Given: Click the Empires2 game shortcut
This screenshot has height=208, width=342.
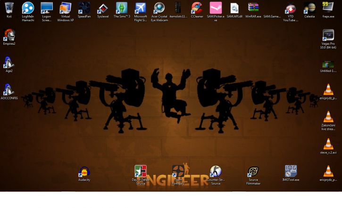Looking at the screenshot, I should (x=9, y=35).
